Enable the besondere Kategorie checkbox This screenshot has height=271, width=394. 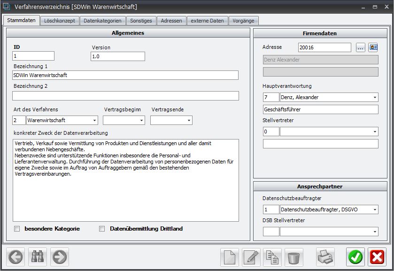(17, 229)
